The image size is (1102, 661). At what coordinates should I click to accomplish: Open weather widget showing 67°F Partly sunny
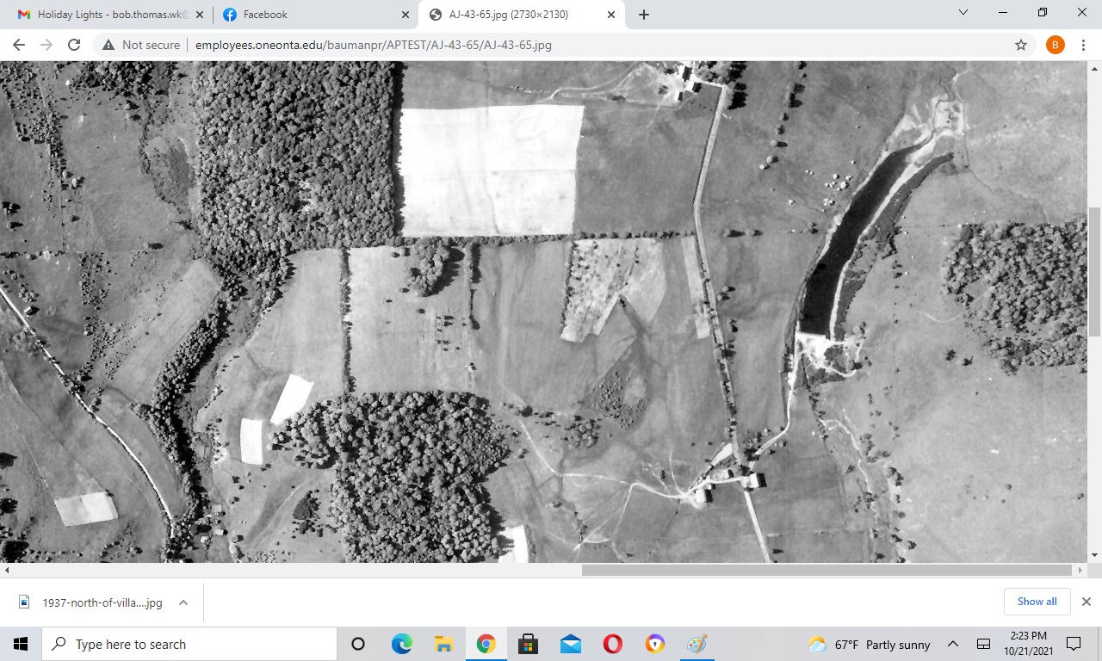point(870,644)
